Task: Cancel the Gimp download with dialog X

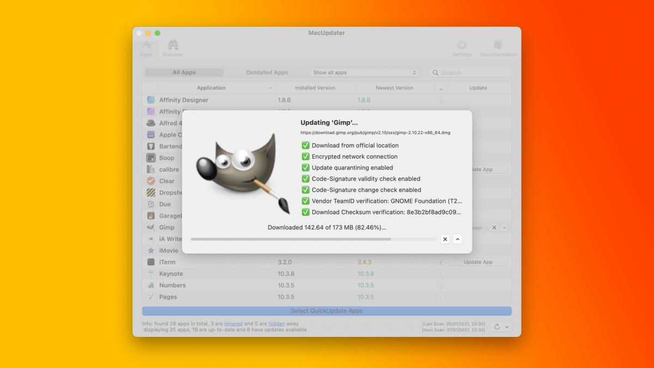Action: click(445, 239)
